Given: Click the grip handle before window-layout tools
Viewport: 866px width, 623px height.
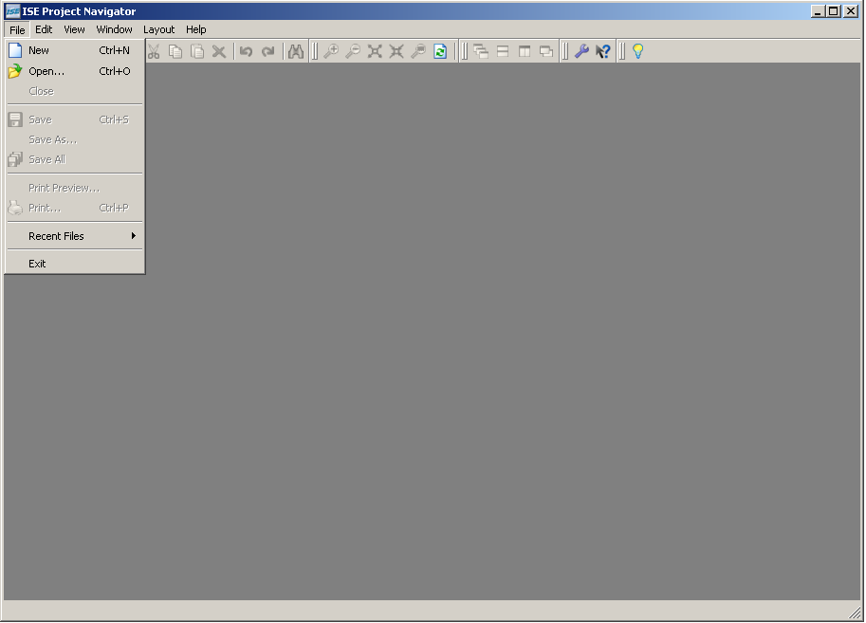Looking at the screenshot, I should tap(465, 51).
